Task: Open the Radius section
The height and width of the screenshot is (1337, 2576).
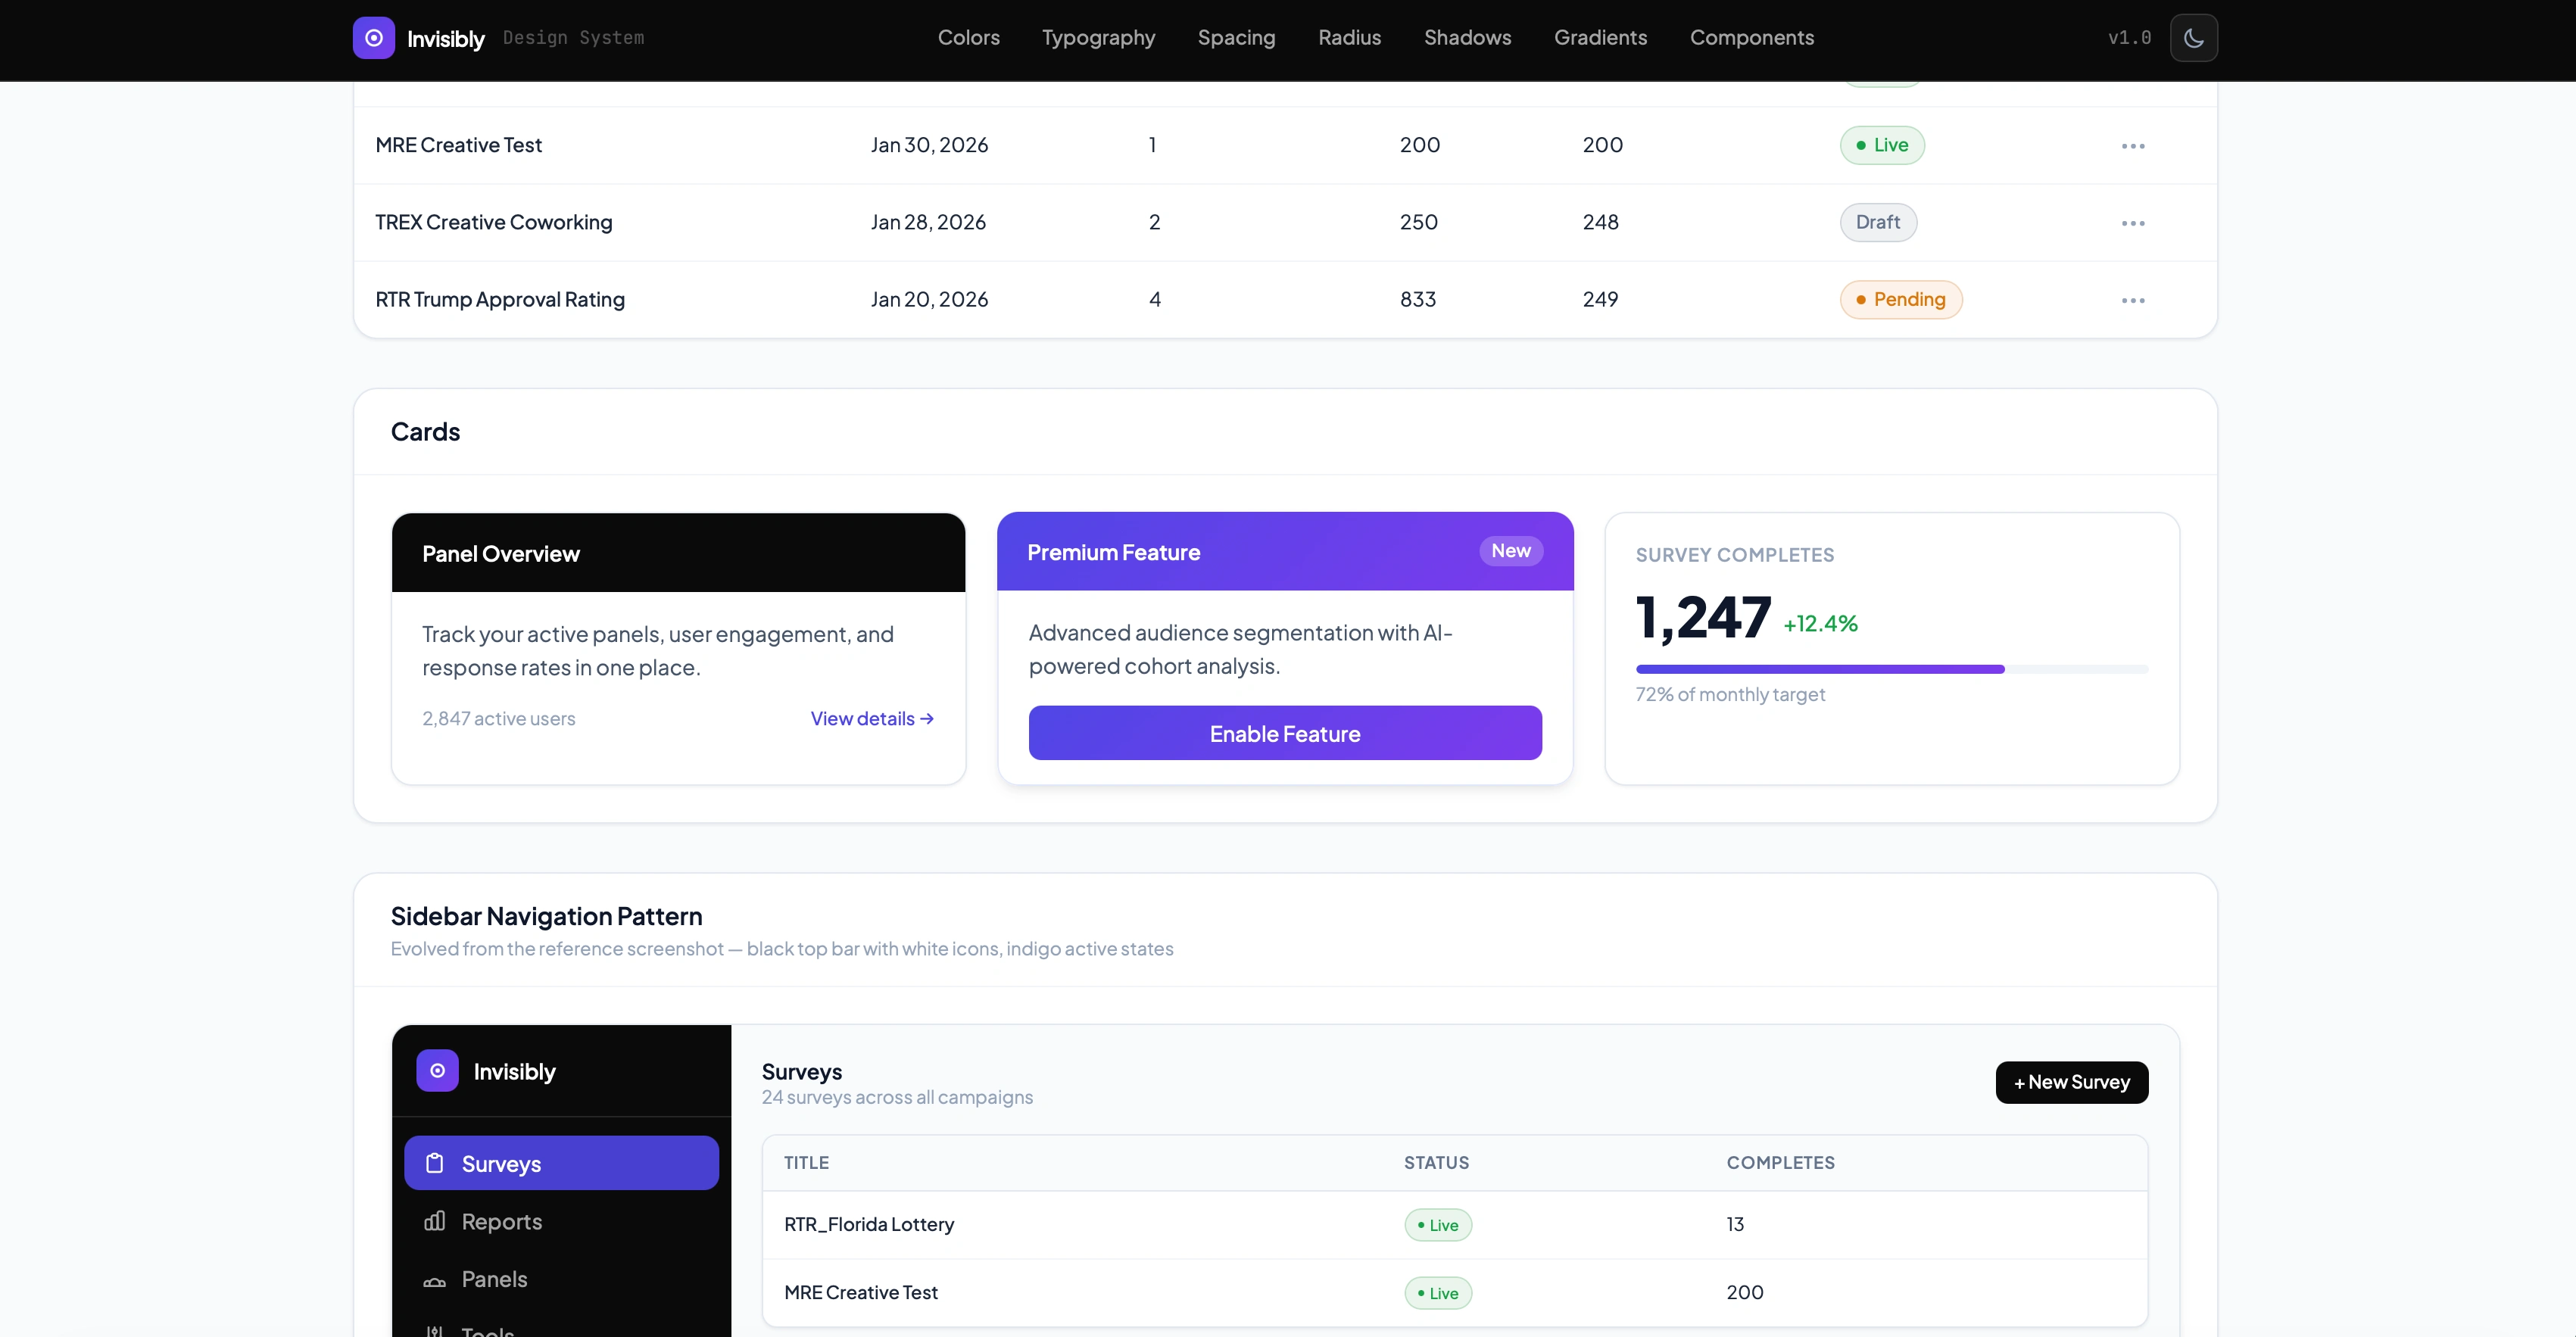Action: (1349, 38)
